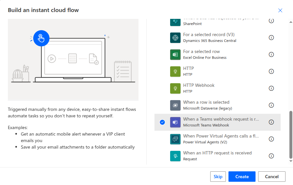This screenshot has width=293, height=185.
Task: Click the trigger list scrollbar thumb
Action: pyautogui.click(x=291, y=134)
